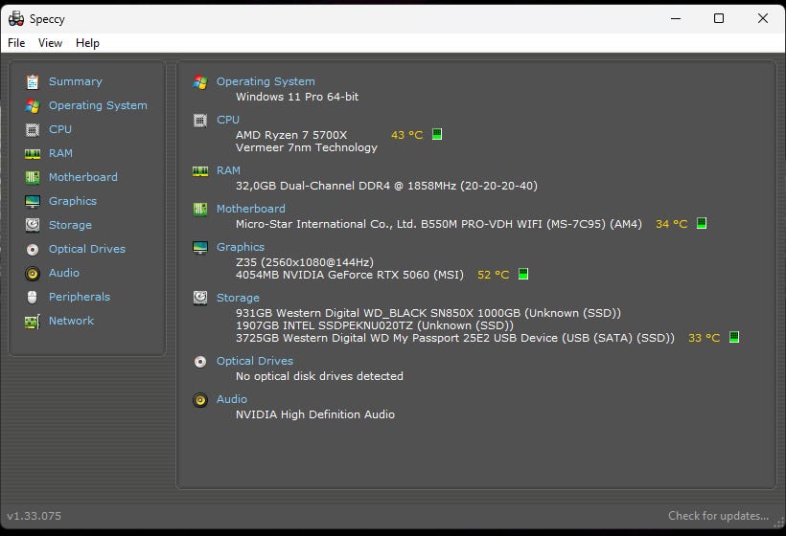Click the NVIDIA GeForce RTX 5060 line
Image resolution: width=786 pixels, height=536 pixels.
tap(350, 275)
